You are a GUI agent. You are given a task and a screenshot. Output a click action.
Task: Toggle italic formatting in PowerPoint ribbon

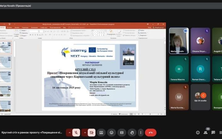click(x=33, y=35)
